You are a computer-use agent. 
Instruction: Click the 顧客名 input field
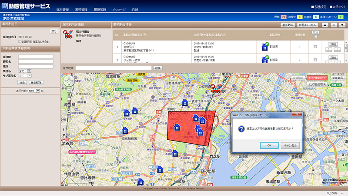pos(36,61)
